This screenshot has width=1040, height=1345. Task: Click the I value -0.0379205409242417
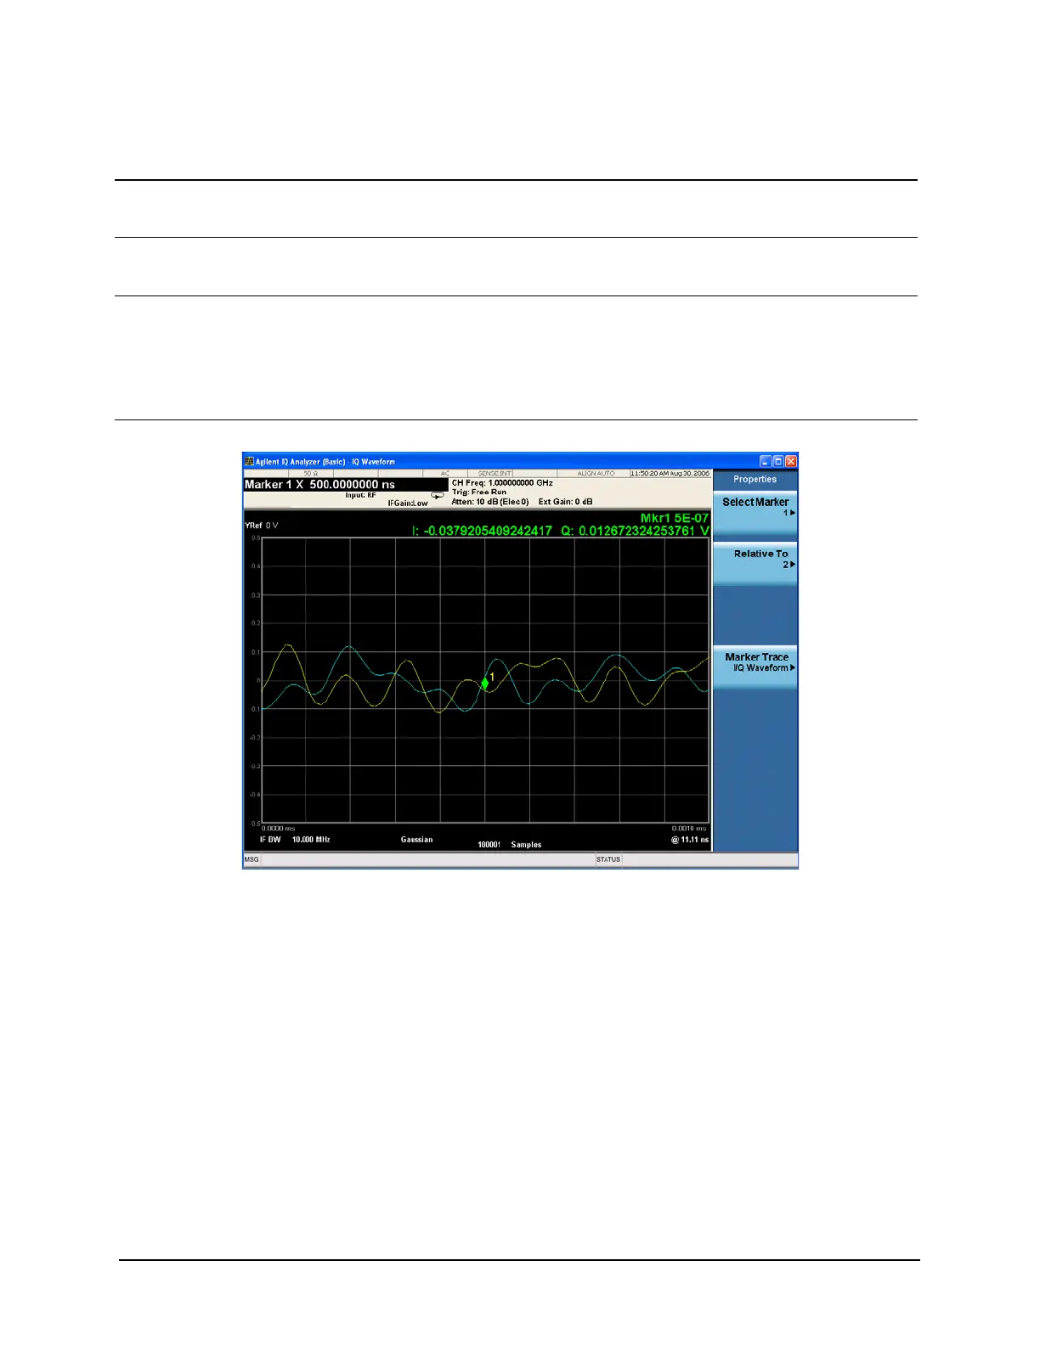tap(482, 531)
